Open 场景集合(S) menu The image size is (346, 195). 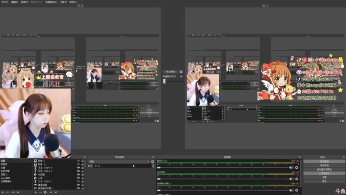(51, 2)
